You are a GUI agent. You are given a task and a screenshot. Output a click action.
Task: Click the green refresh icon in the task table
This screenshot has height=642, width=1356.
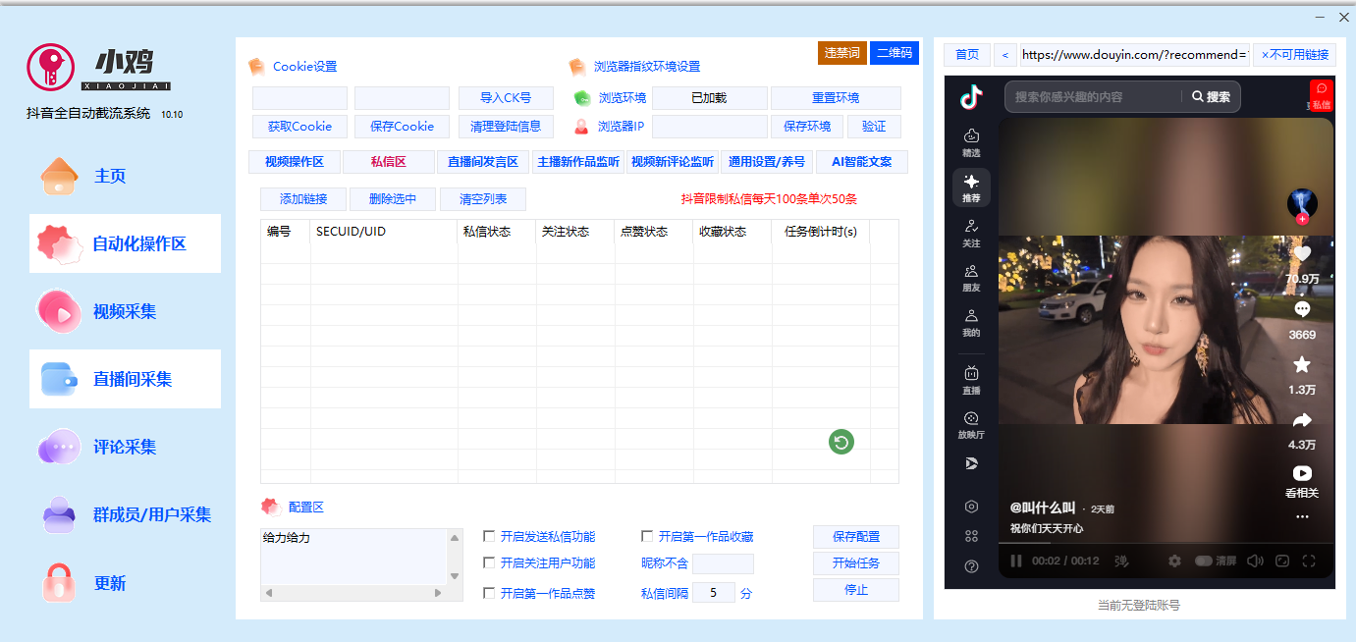click(x=841, y=442)
